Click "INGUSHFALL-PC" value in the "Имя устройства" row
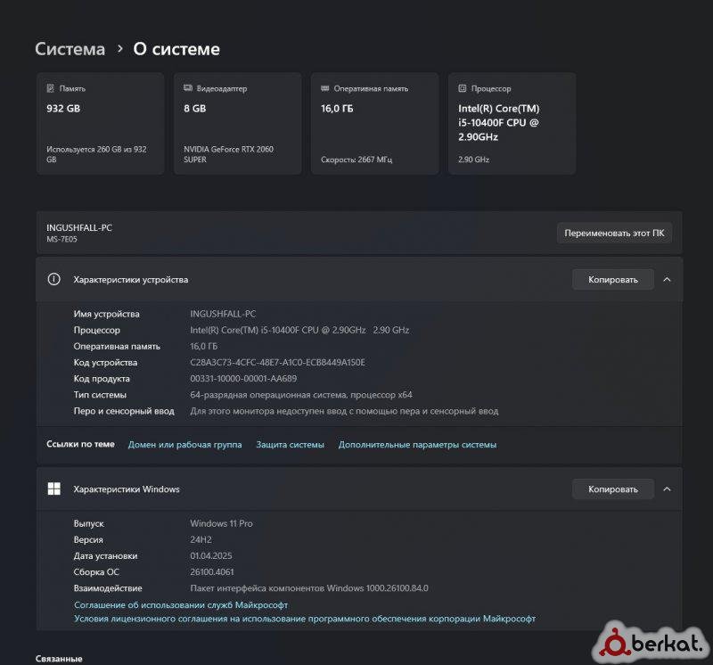Screen dimensions: 713x665 point(223,314)
